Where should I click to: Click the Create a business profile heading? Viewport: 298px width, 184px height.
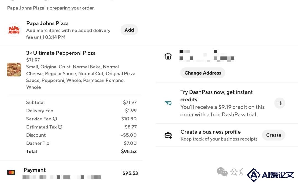pyautogui.click(x=211, y=132)
